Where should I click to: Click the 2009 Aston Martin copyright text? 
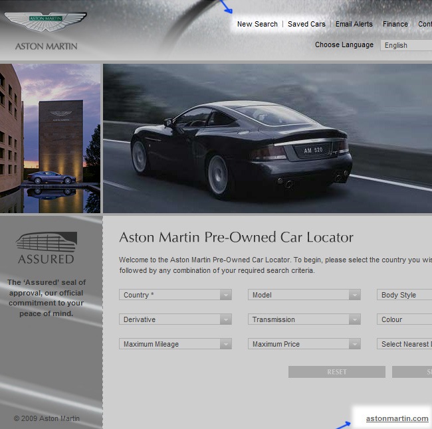pyautogui.click(x=47, y=418)
